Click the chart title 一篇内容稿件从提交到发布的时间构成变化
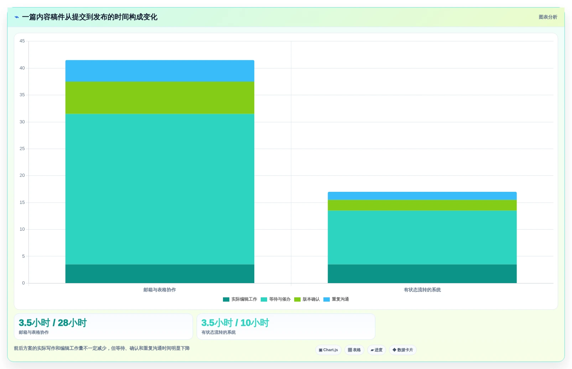 coord(90,17)
